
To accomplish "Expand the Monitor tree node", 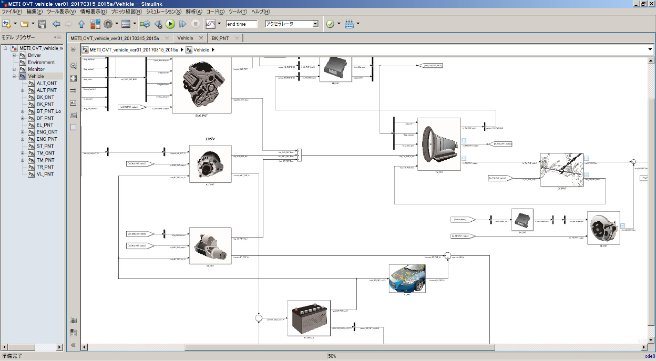I will (14, 69).
